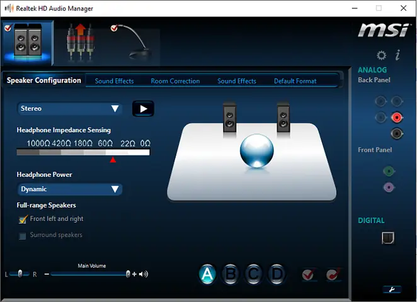The width and height of the screenshot is (417, 302).
Task: Click the 1000Ω impedance value
Action: pyautogui.click(x=38, y=143)
